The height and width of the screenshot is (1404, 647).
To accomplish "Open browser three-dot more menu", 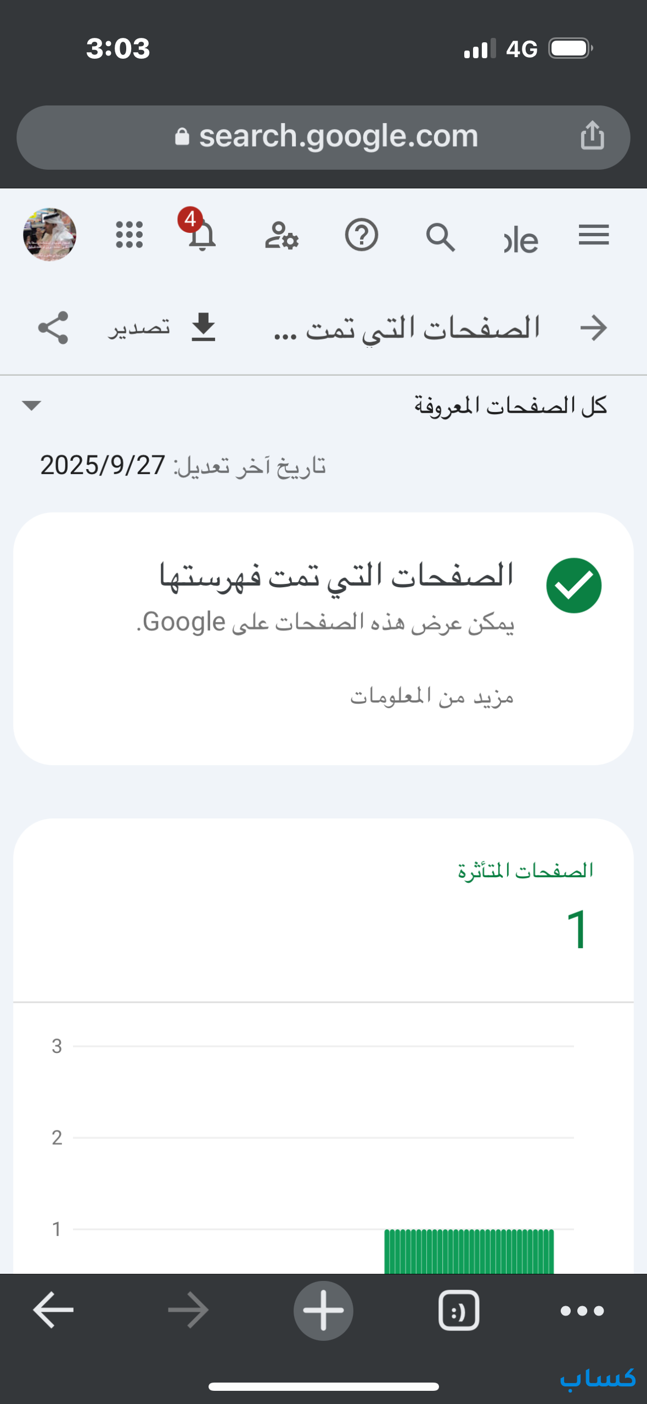I will [582, 1311].
